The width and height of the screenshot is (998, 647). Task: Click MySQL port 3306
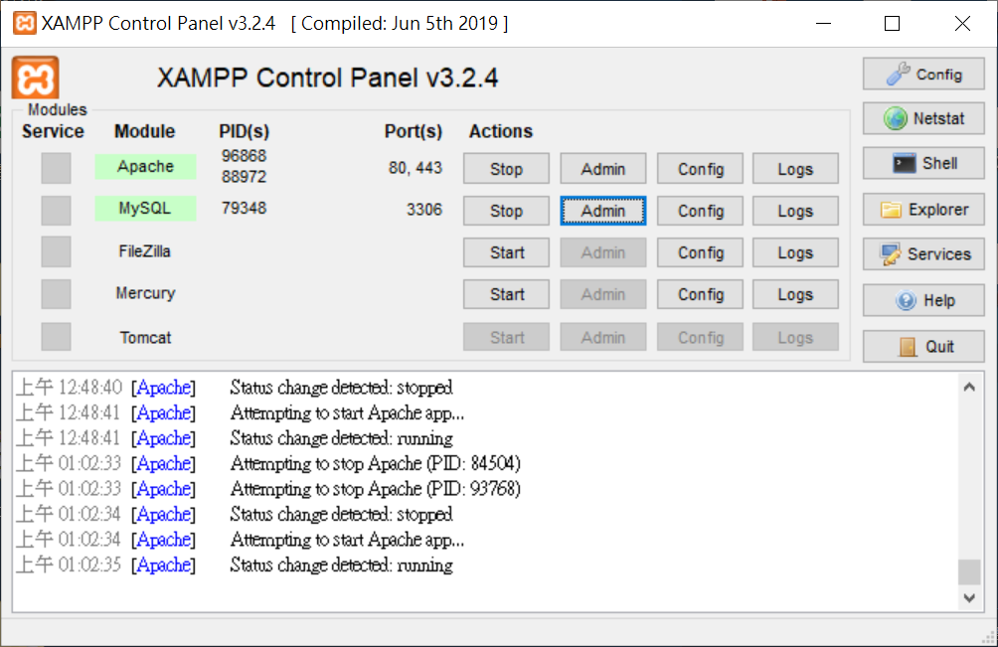tap(423, 210)
